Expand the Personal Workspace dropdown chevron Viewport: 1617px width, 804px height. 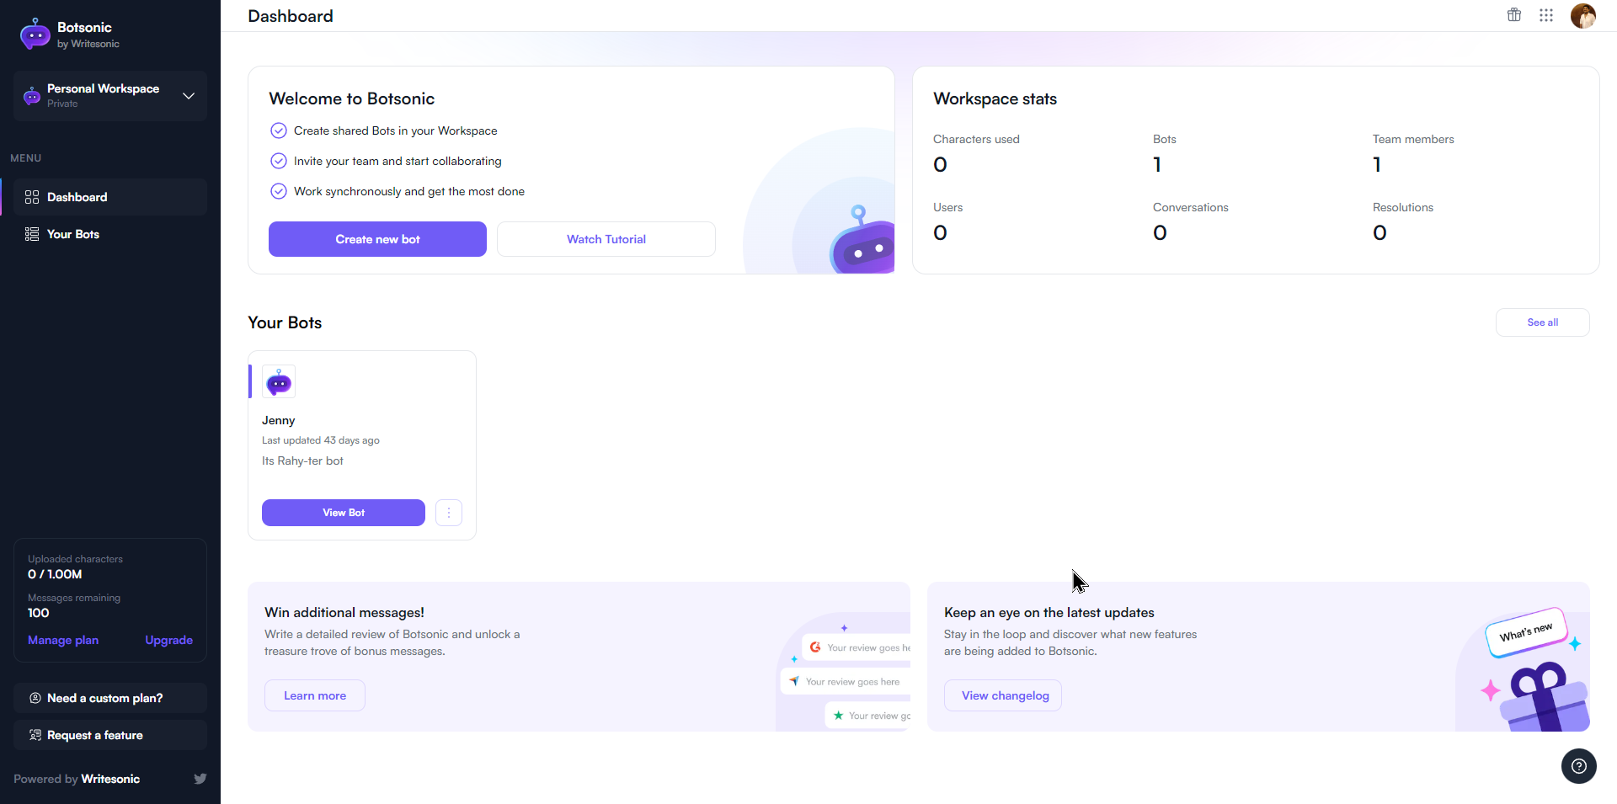pyautogui.click(x=189, y=96)
